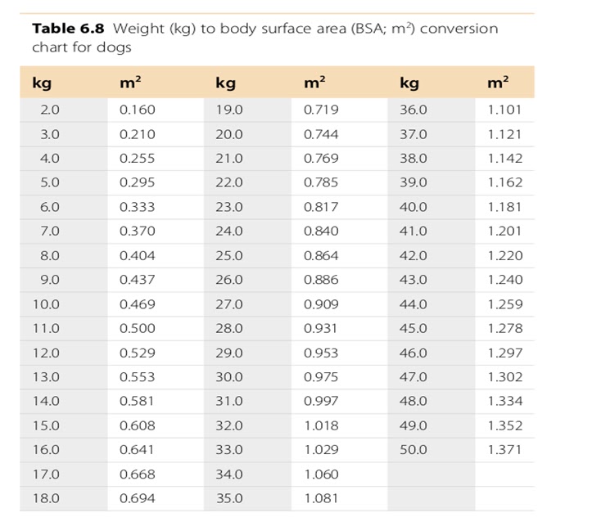Select the cell containing 1.018

(320, 425)
